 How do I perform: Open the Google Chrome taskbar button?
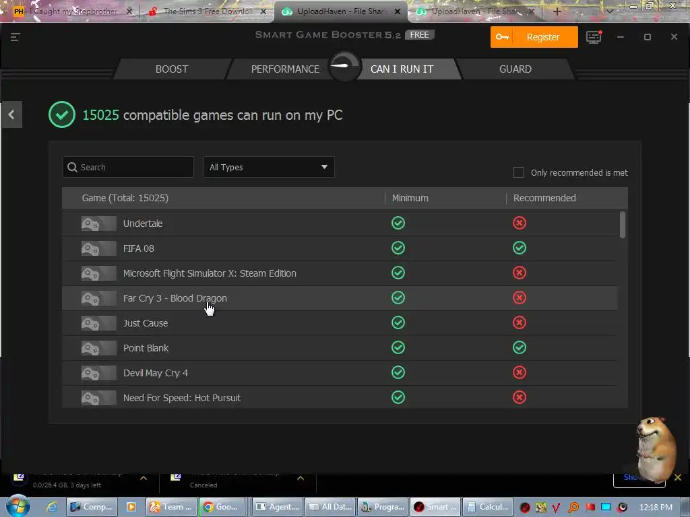pyautogui.click(x=221, y=507)
